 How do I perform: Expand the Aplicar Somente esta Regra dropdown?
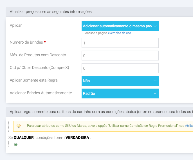120,81
